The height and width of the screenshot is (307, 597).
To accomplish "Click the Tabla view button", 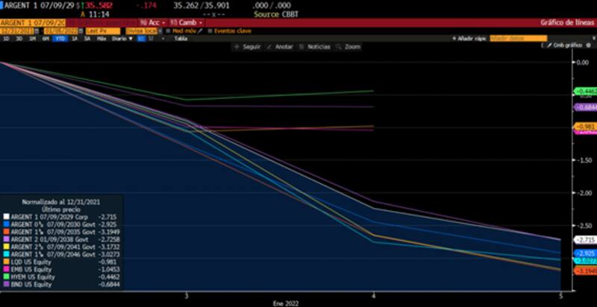I will click(180, 38).
